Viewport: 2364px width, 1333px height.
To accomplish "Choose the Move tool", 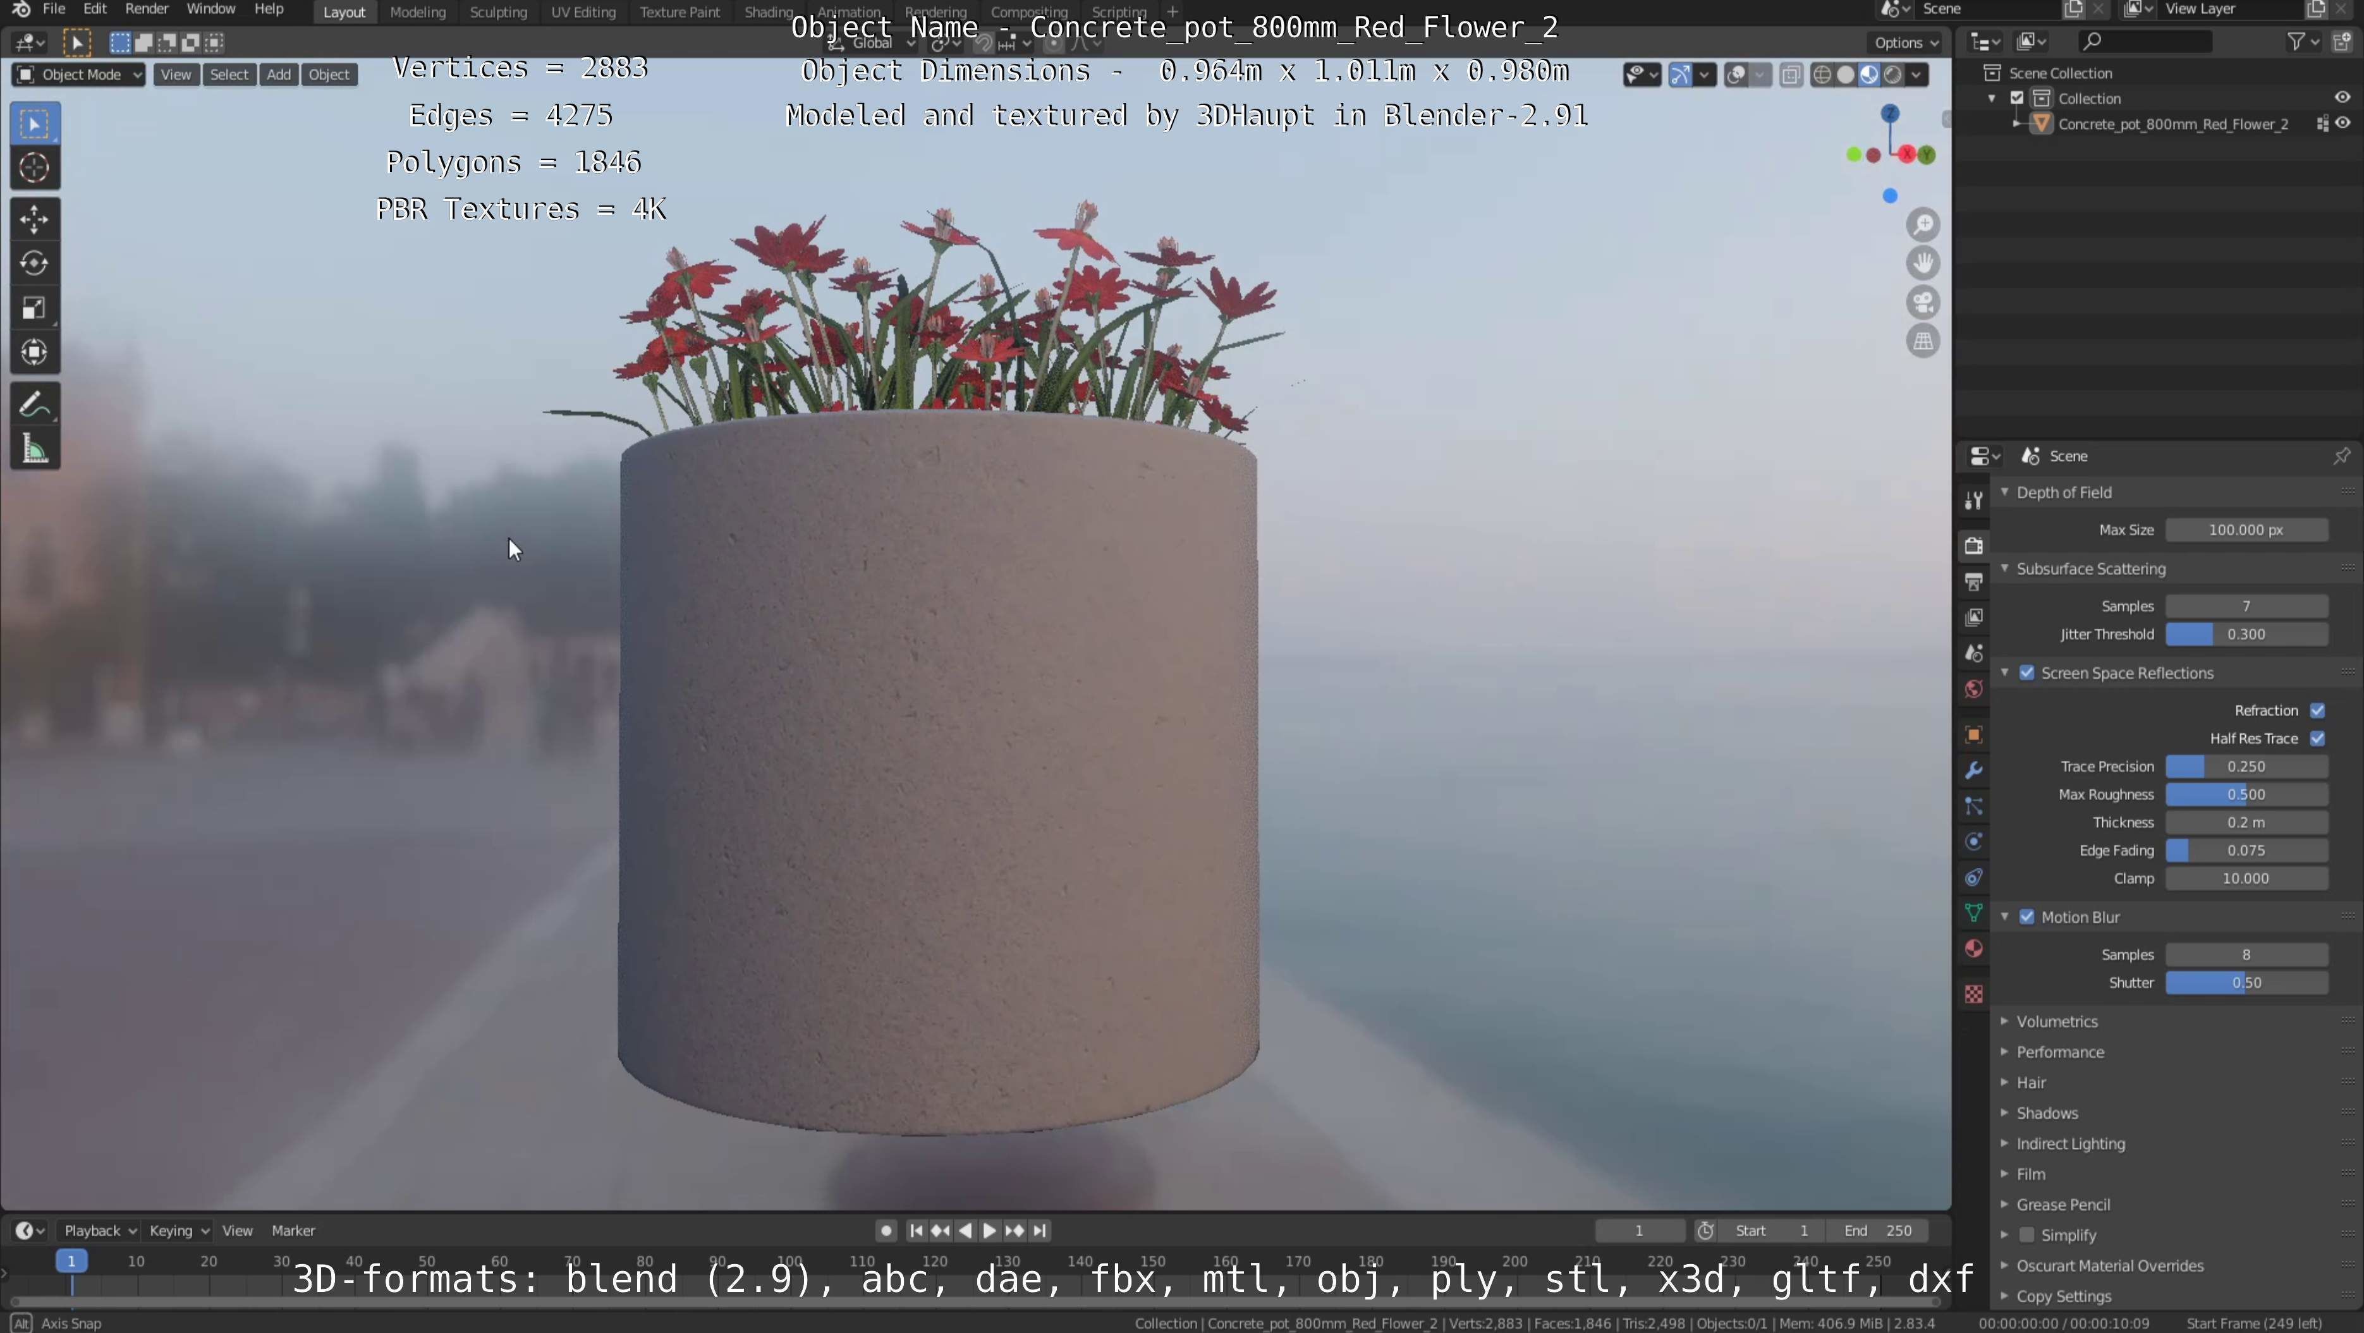I will [35, 219].
